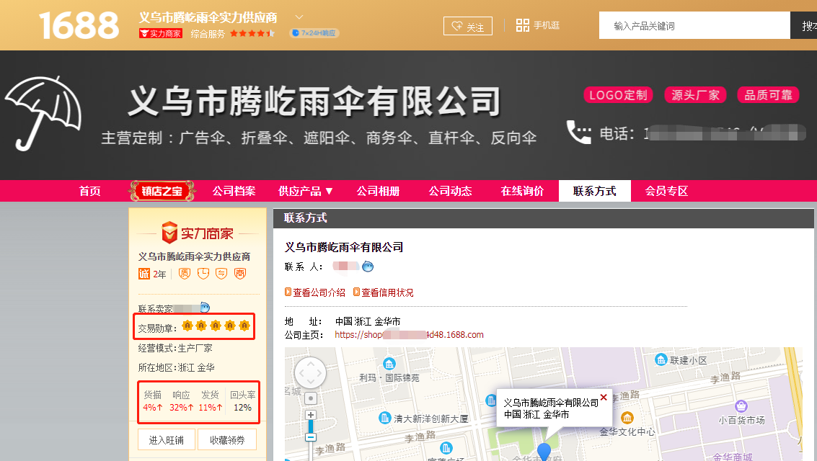Click the 义乌市腾屹雨伞实力供应商 sidebar name
This screenshot has height=461, width=817.
[195, 256]
